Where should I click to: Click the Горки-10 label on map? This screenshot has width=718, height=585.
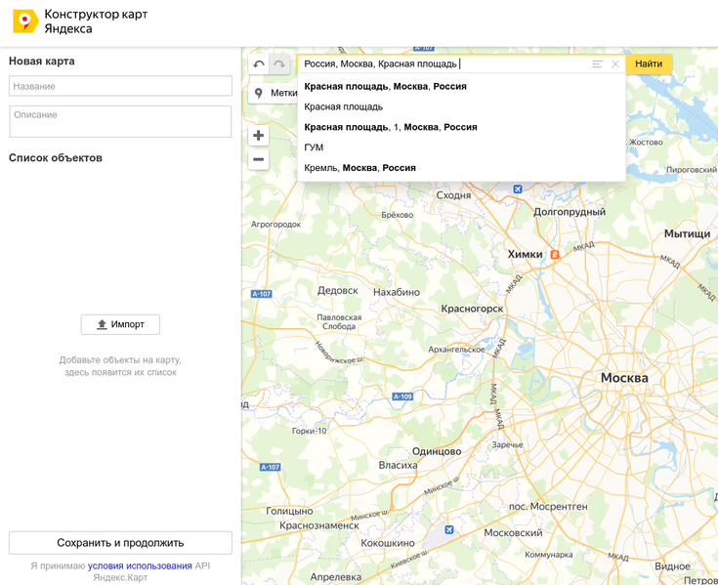310,431
